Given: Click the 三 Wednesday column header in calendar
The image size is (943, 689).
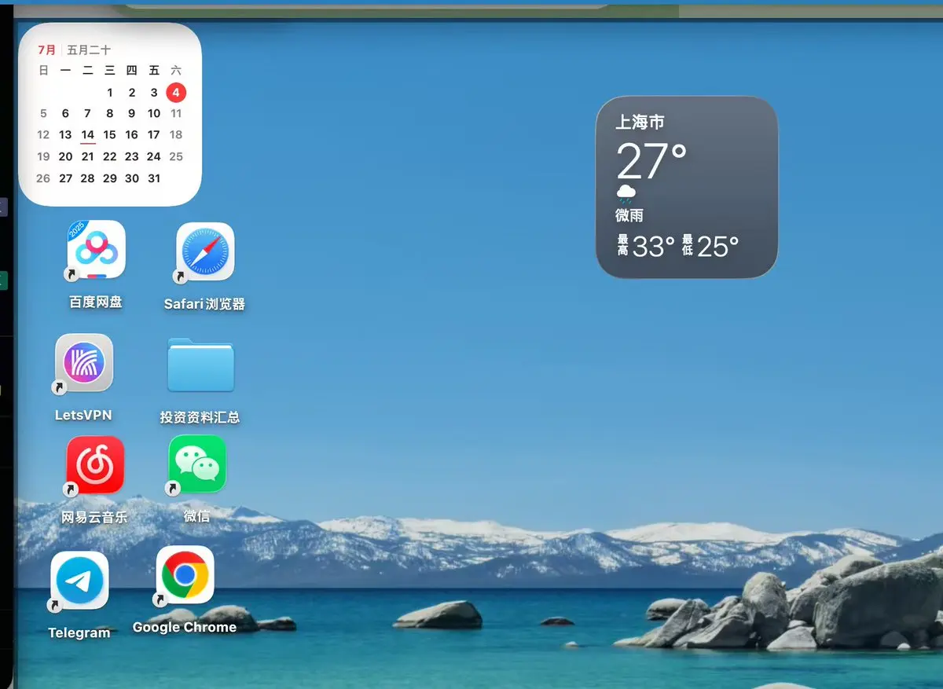Looking at the screenshot, I should click(x=110, y=71).
